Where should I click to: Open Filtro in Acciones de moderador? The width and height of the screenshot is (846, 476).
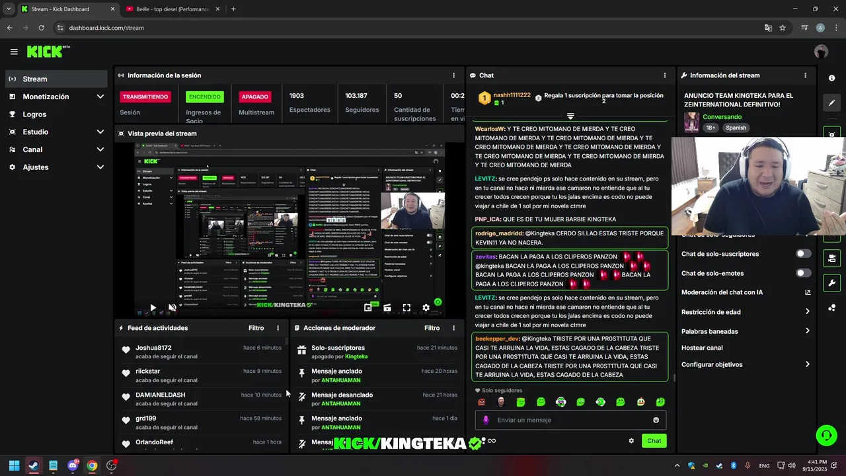point(432,328)
